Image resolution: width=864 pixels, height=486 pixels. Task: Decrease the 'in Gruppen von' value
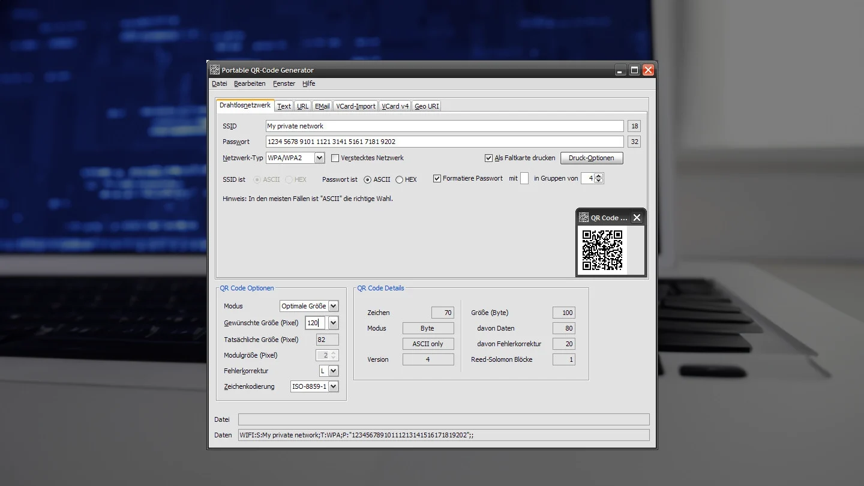click(599, 181)
